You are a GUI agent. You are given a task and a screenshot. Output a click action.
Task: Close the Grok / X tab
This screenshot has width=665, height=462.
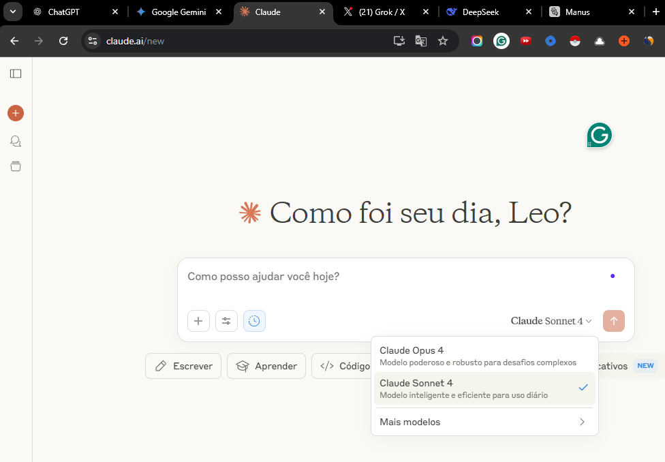pyautogui.click(x=426, y=12)
